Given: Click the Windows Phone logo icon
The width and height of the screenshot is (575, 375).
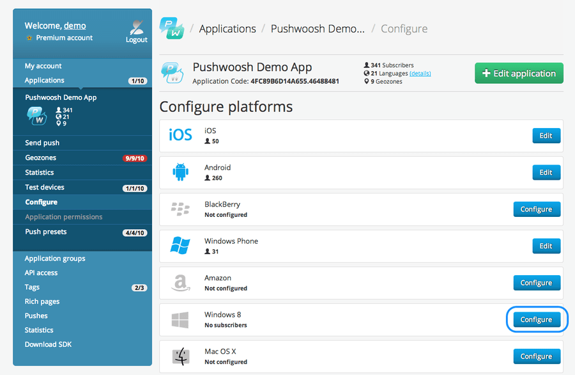Looking at the screenshot, I should click(x=180, y=246).
